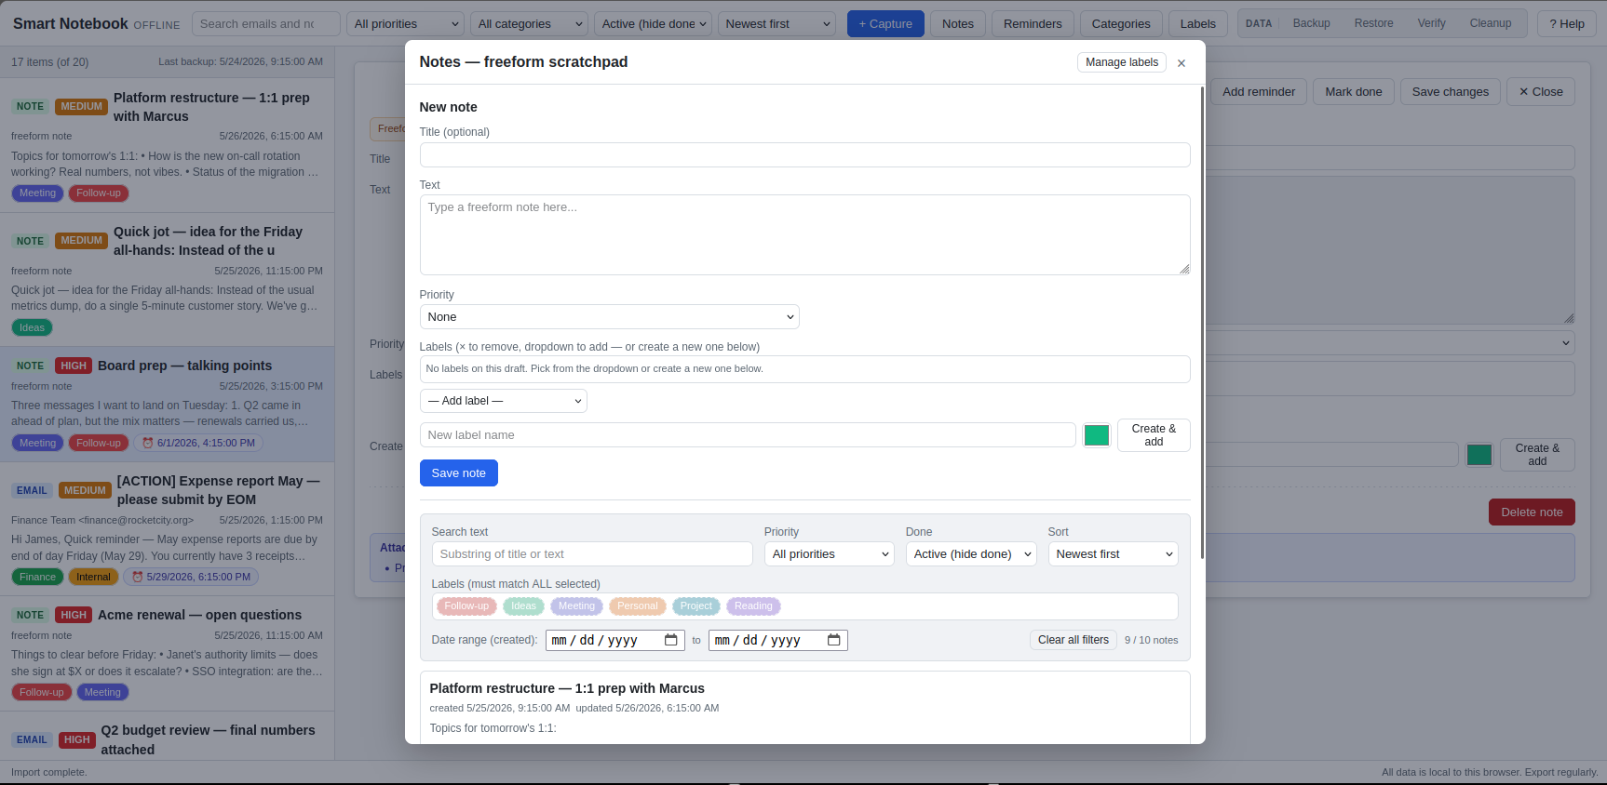Viewport: 1607px width, 785px height.
Task: Open Newest first dropdown in top toolbar
Action: [x=776, y=24]
